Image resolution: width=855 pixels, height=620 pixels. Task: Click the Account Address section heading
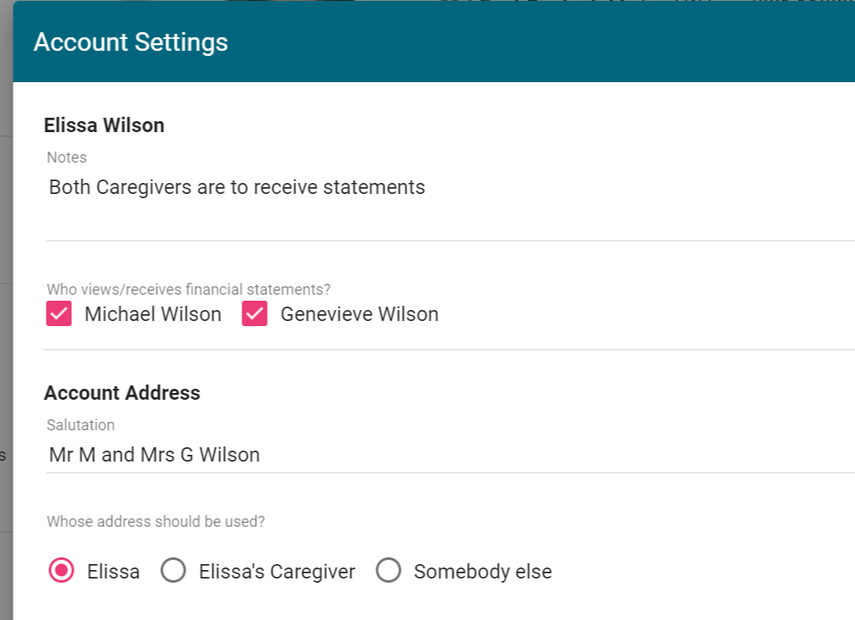tap(122, 393)
